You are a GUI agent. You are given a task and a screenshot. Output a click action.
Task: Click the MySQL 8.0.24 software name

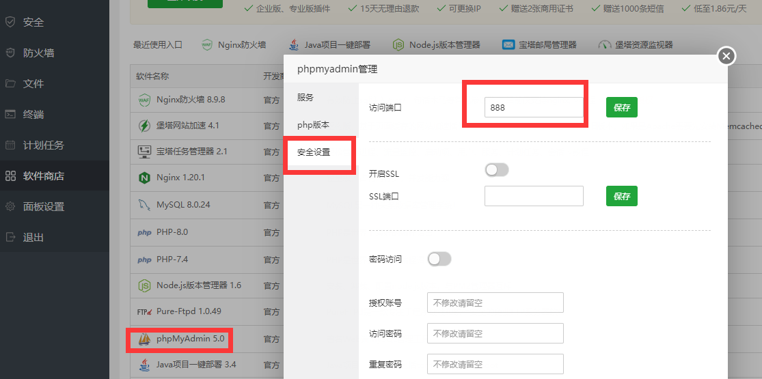tap(183, 205)
